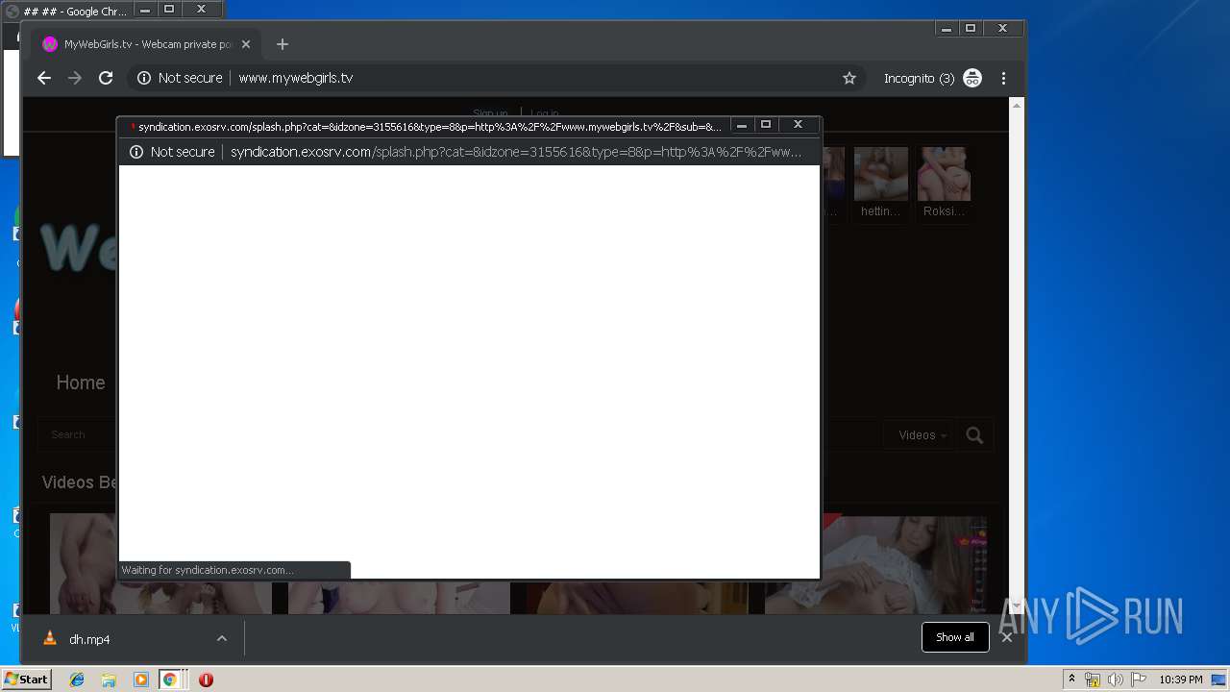Open Chrome's three-dot menu
This screenshot has width=1230, height=692.
point(1003,78)
